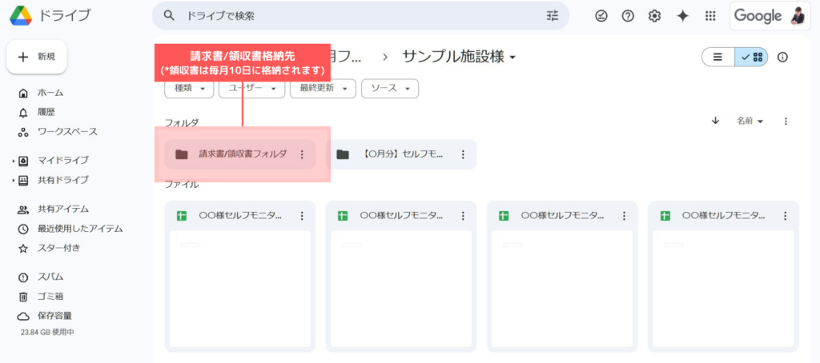Image resolution: width=820 pixels, height=363 pixels.
Task: Expand the マイドライブ tree
Action: (13, 161)
